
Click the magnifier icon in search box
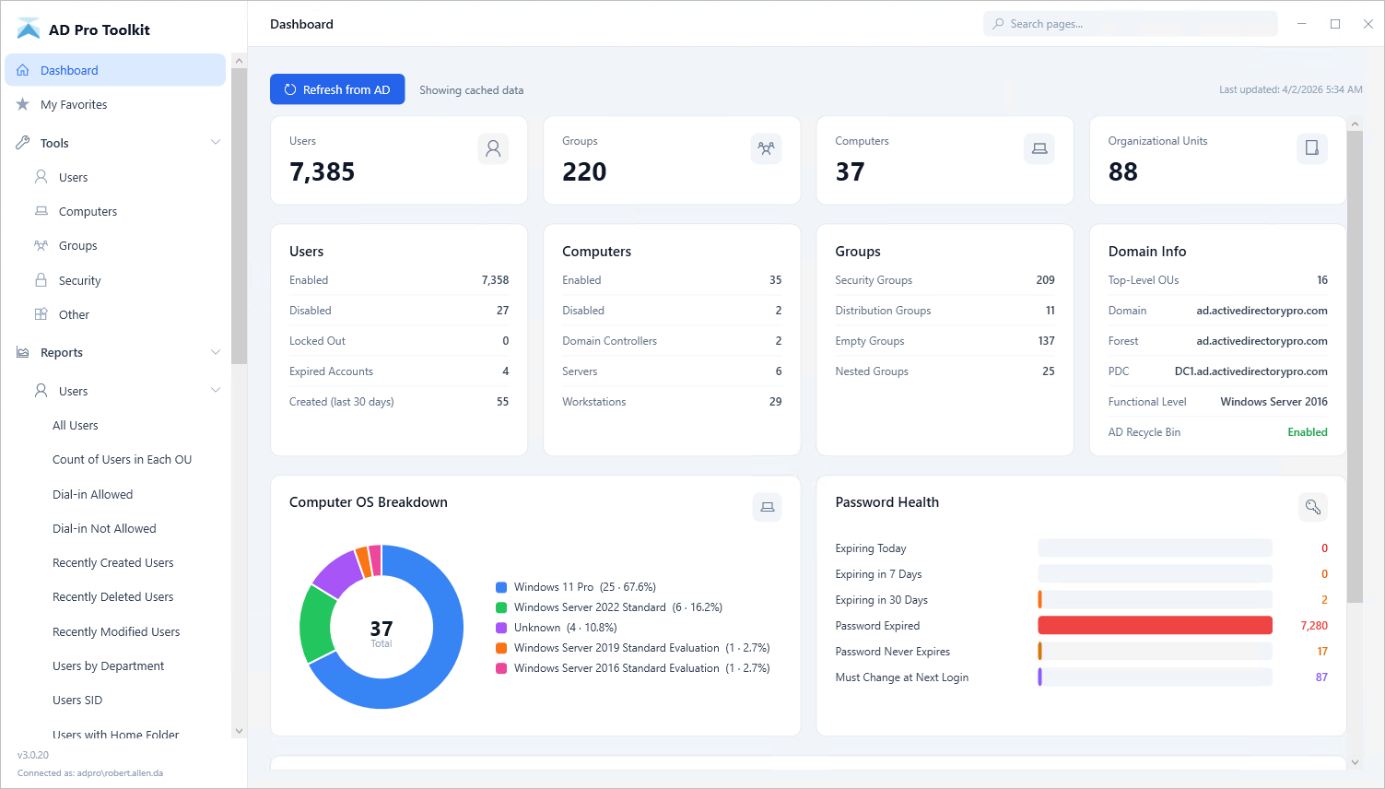998,24
